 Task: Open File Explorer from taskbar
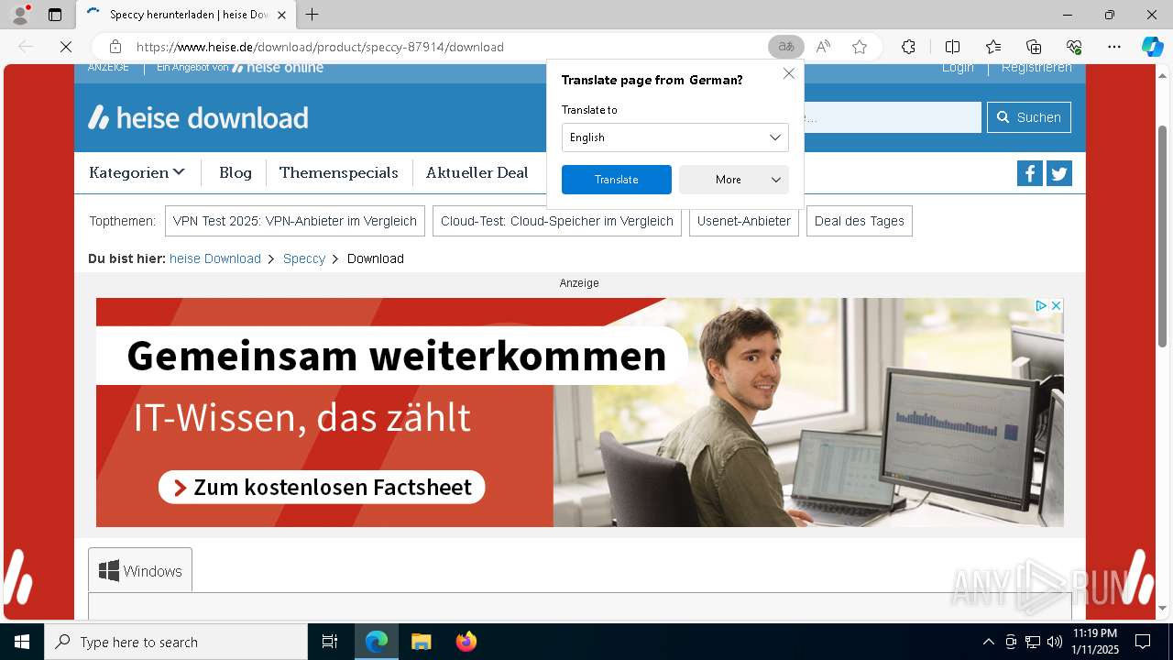pos(422,642)
